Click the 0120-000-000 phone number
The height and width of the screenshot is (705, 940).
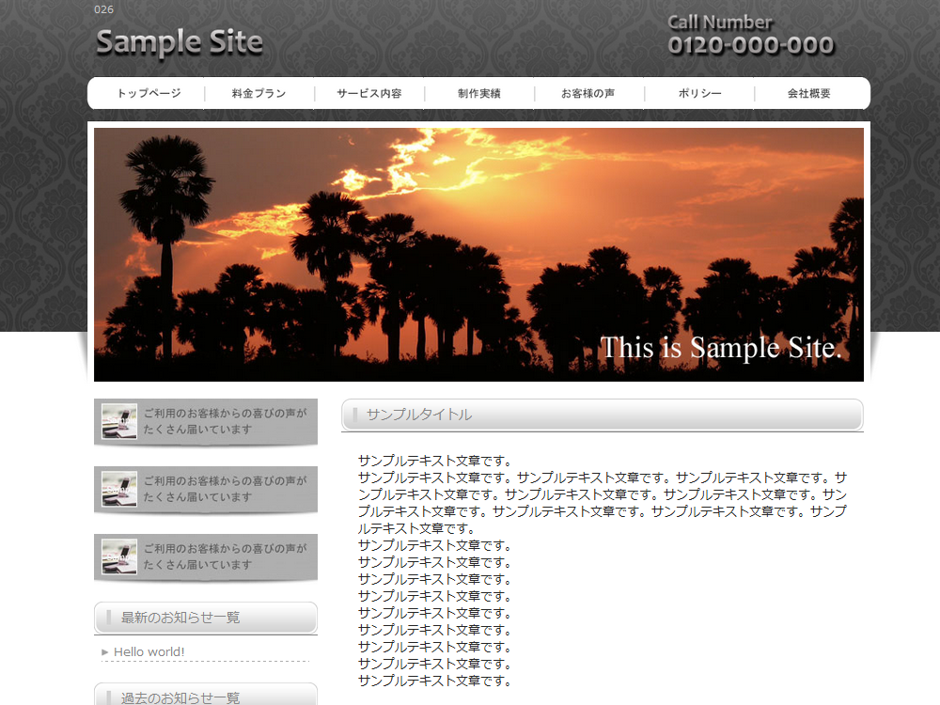click(x=750, y=45)
